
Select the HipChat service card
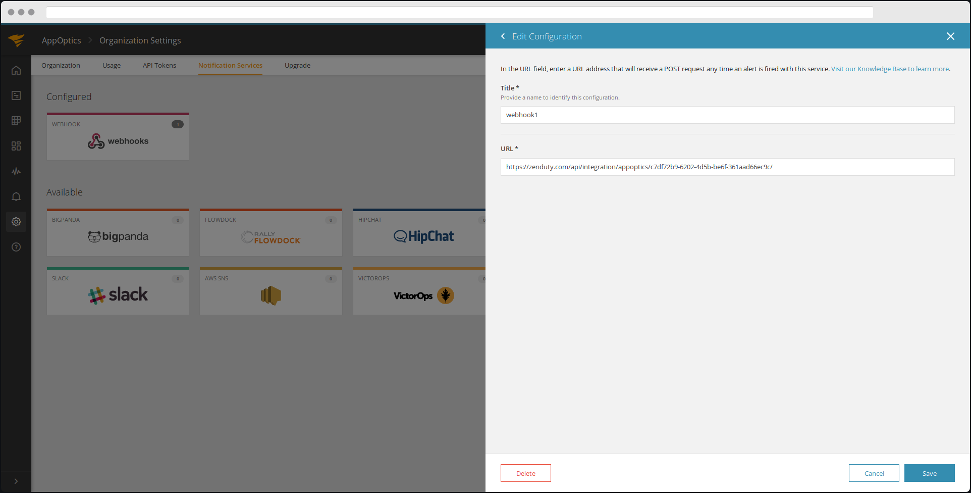(419, 232)
